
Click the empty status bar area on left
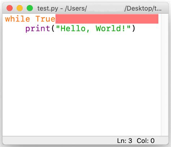(x=59, y=141)
